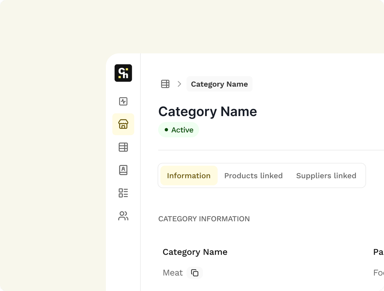Select the catalog list icon in sidebar
384x291 pixels.
(123, 193)
